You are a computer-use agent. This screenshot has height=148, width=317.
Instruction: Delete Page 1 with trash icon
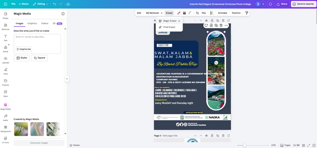[x=223, y=21]
